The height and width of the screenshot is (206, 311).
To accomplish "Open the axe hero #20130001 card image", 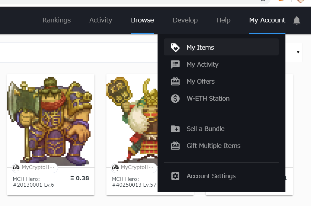I will 50,119.
